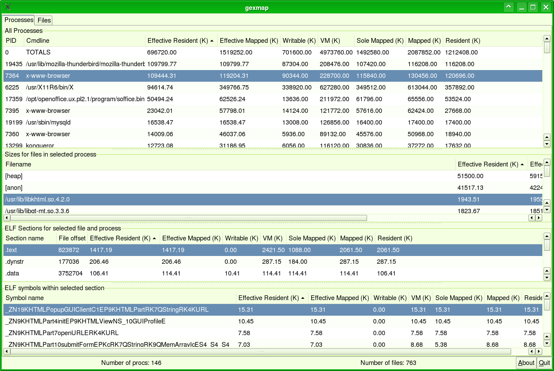The width and height of the screenshot is (554, 371).
Task: Switch to the Files tab
Action: click(44, 20)
